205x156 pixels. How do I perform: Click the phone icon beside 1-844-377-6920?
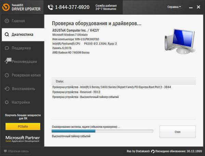point(51,7)
